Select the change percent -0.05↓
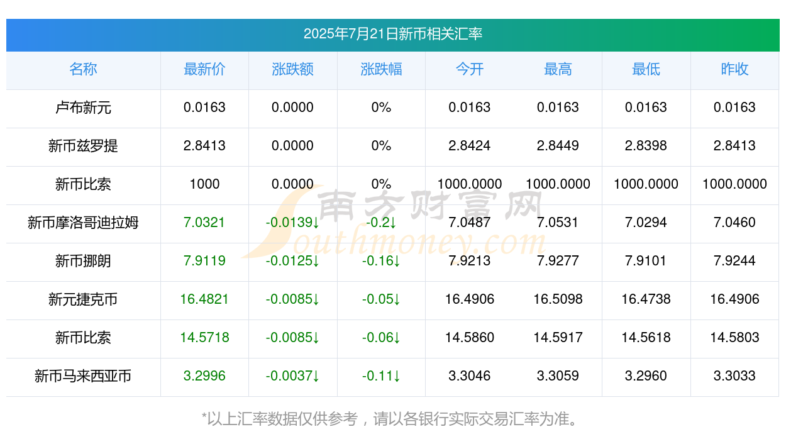 coord(381,299)
